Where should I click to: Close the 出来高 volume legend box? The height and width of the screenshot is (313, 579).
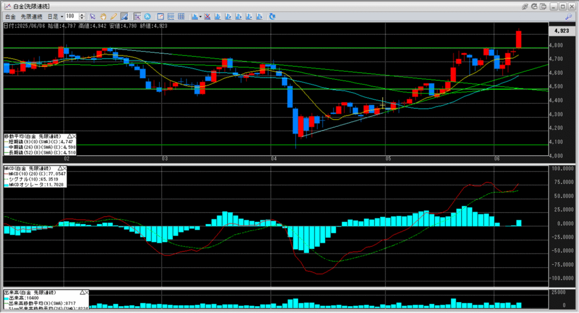[87, 291]
